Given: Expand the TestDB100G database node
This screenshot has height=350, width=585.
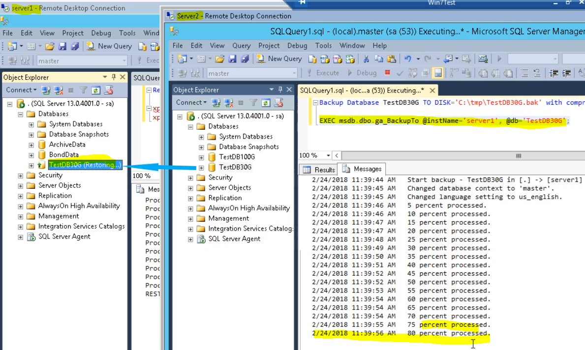Looking at the screenshot, I should pos(201,157).
